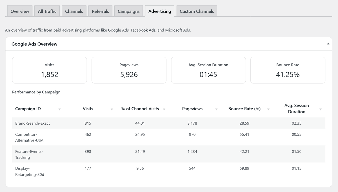Click the Avg. Session Duration metric card
Image resolution: width=338 pixels, height=192 pixels.
[x=208, y=70]
